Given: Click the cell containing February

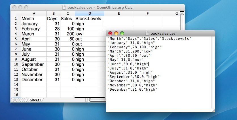Looking at the screenshot, I should click(x=34, y=29).
